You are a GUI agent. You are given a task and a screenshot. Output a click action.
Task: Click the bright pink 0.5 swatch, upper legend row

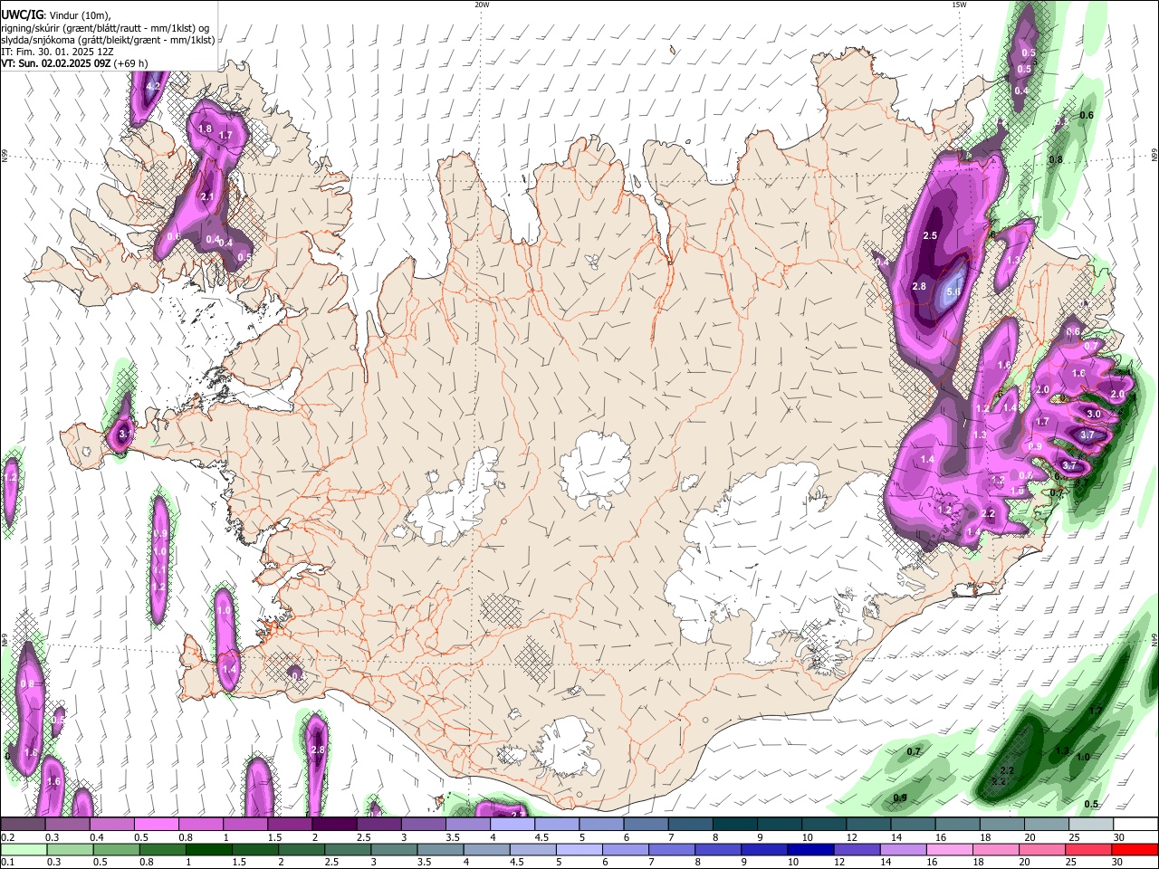pos(156,825)
